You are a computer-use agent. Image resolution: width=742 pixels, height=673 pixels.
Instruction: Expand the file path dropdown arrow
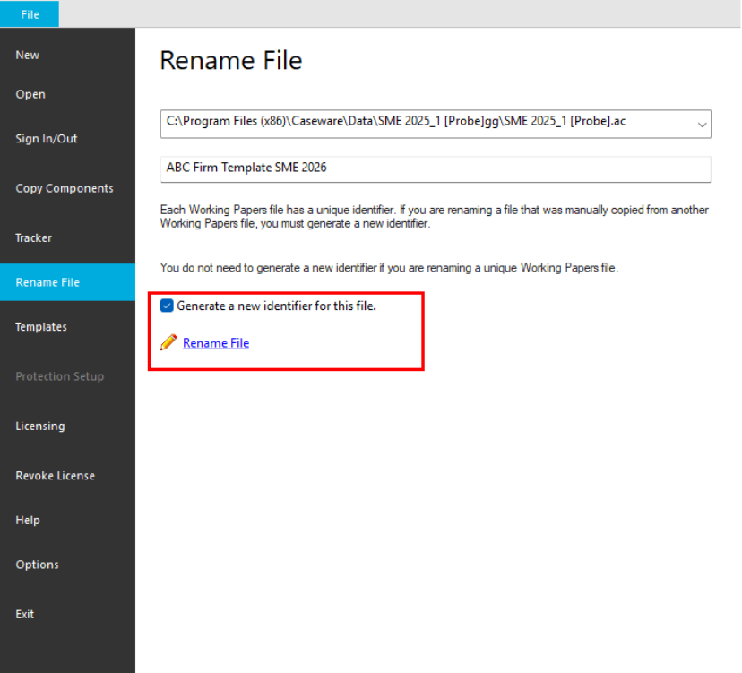[702, 125]
